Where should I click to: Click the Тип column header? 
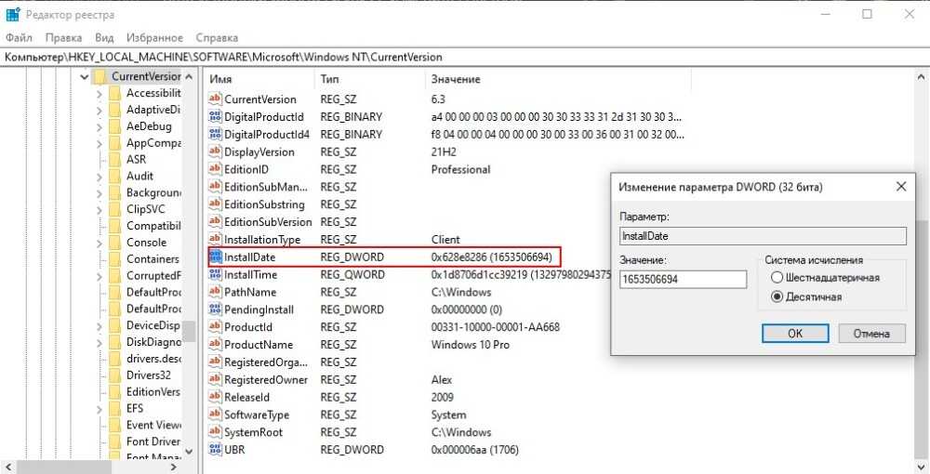[330, 80]
